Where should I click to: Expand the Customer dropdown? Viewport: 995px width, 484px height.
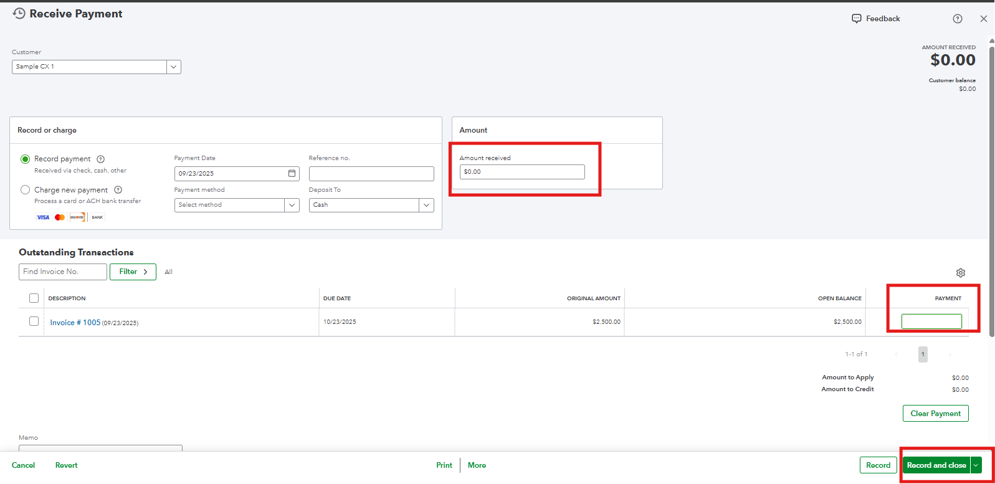174,67
